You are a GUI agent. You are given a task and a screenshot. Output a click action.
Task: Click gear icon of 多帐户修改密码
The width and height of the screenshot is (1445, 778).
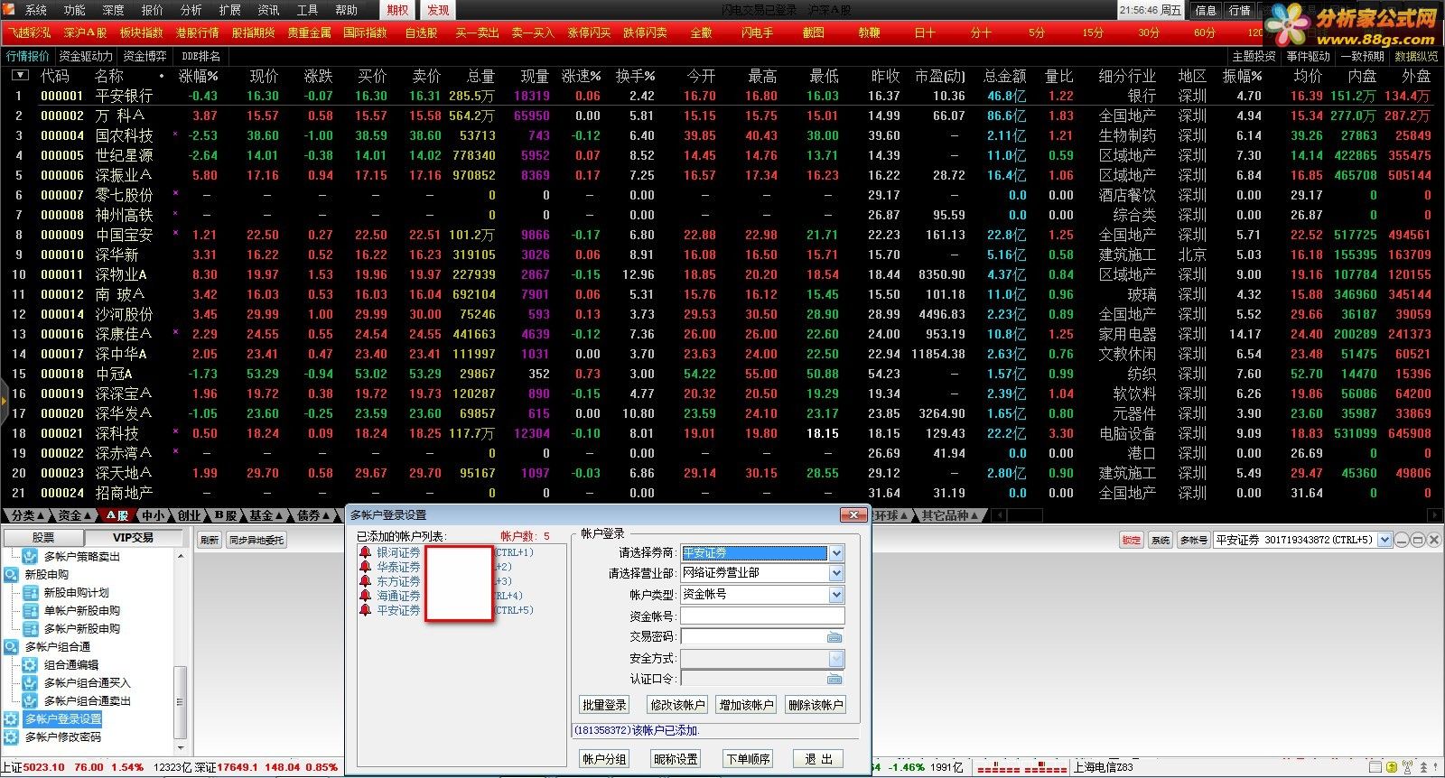coord(11,737)
